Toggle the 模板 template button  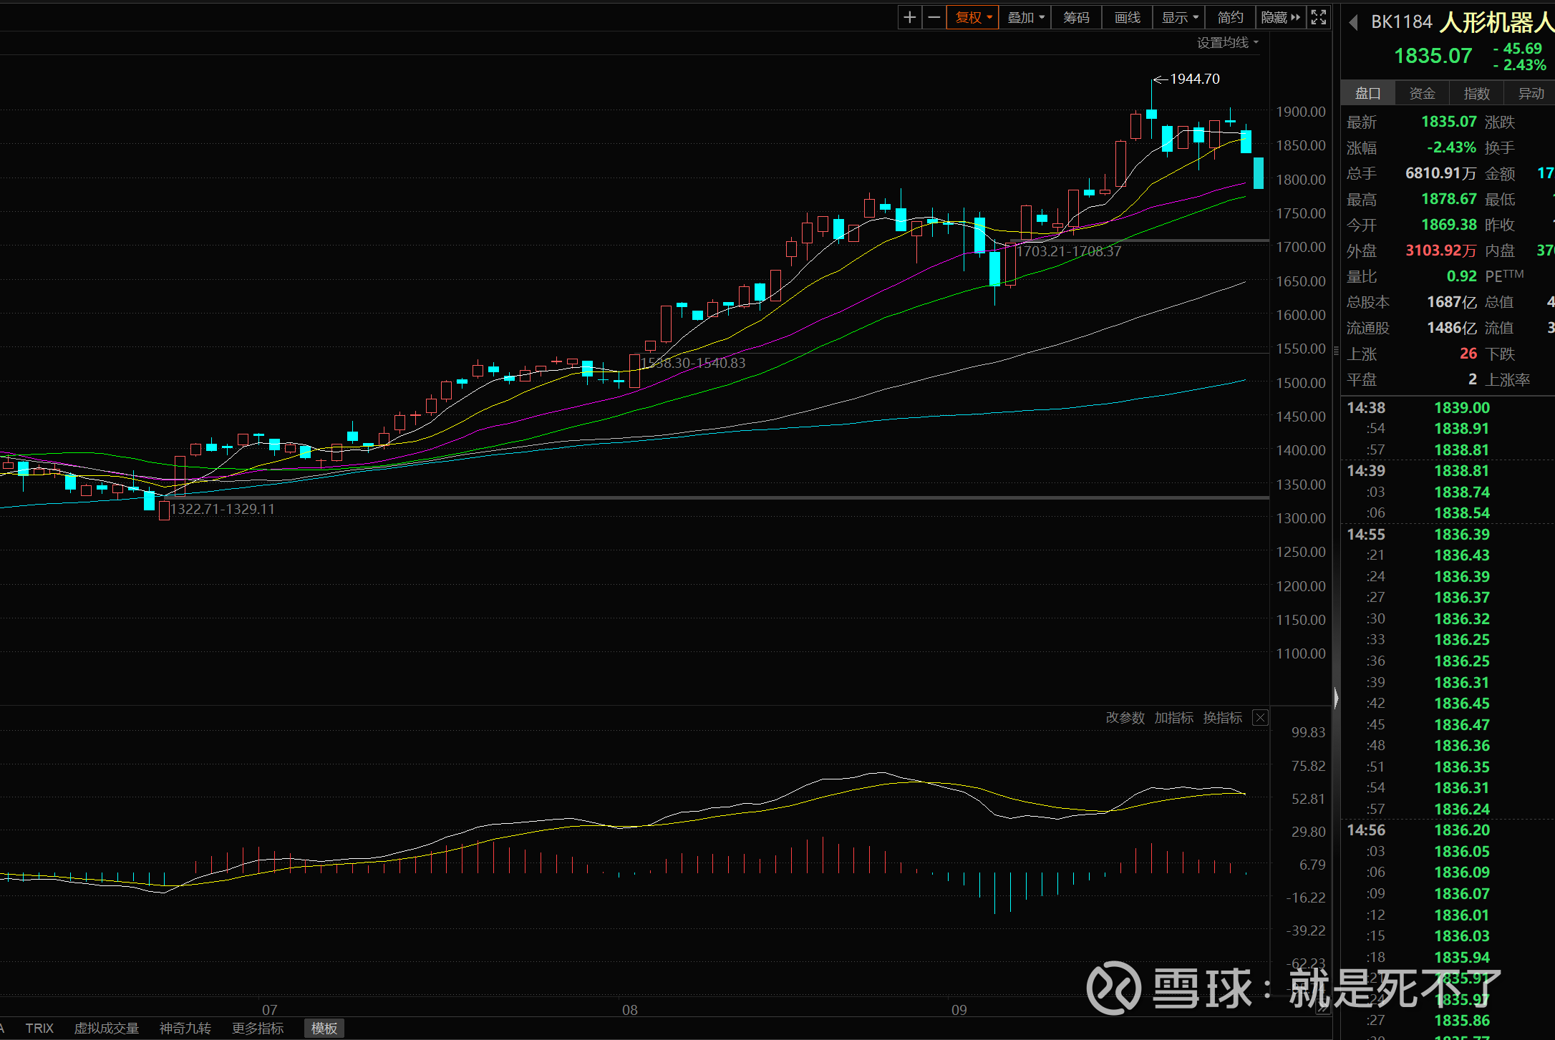tap(324, 1029)
